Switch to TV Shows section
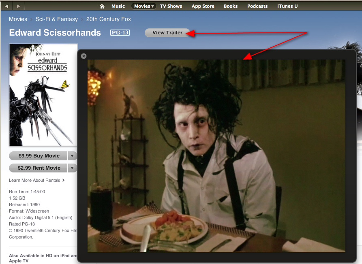This screenshot has width=362, height=264. click(171, 6)
